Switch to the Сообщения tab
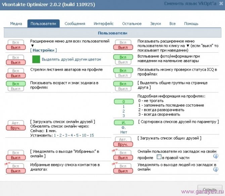 pos(75,24)
